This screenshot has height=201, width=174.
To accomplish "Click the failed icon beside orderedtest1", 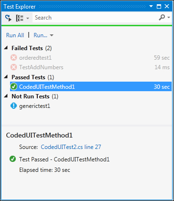I will pyautogui.click(x=13, y=58).
